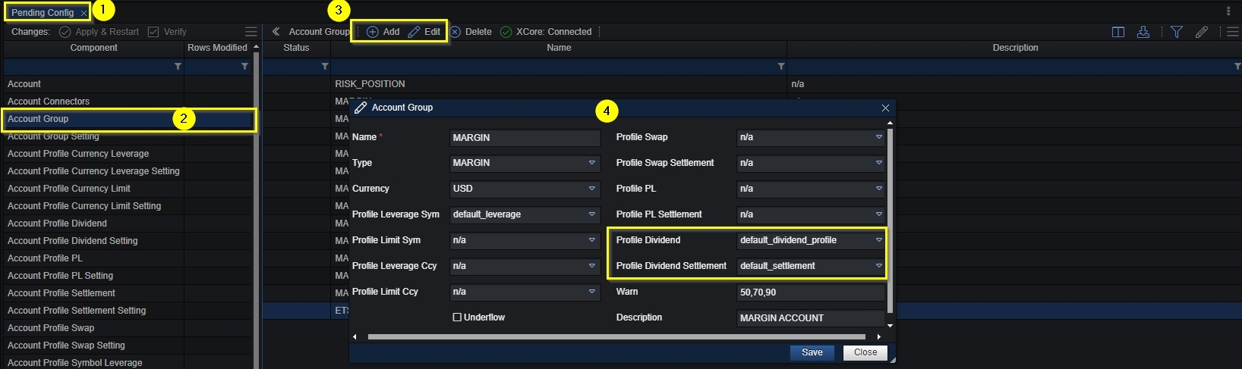Open the Profile PL Settlement dropdown

point(811,214)
